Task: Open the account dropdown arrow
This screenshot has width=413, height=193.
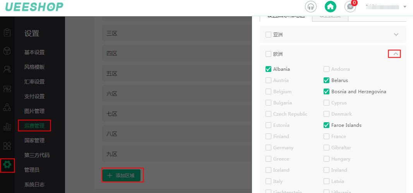Action: coord(405,7)
